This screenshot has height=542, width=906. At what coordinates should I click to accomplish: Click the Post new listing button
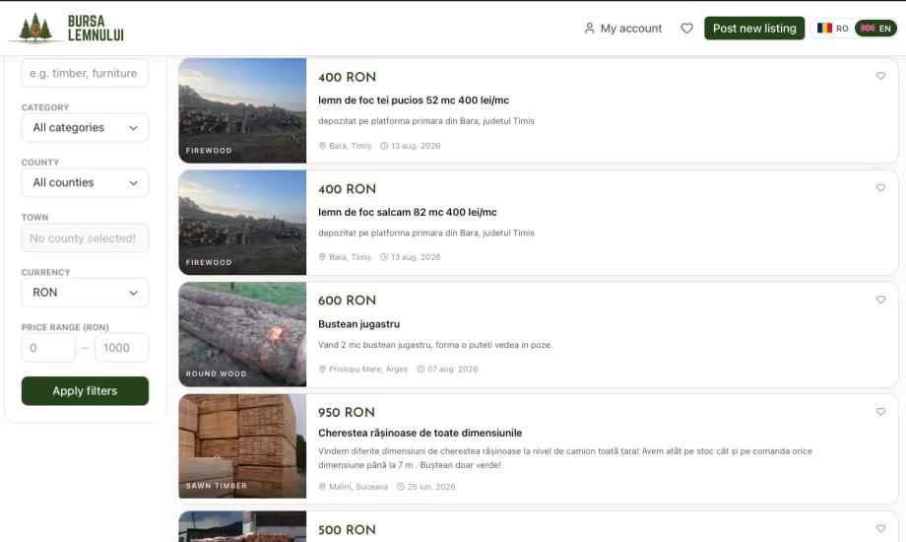754,29
